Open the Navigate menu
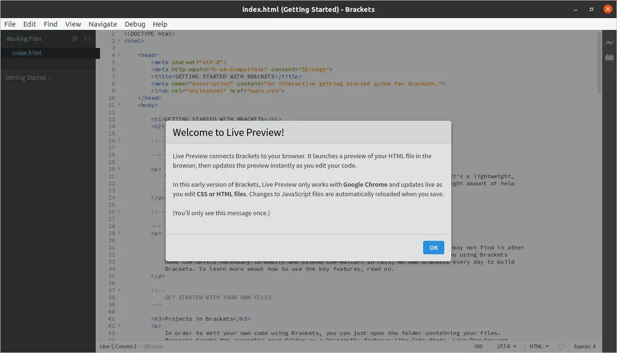 pyautogui.click(x=103, y=24)
